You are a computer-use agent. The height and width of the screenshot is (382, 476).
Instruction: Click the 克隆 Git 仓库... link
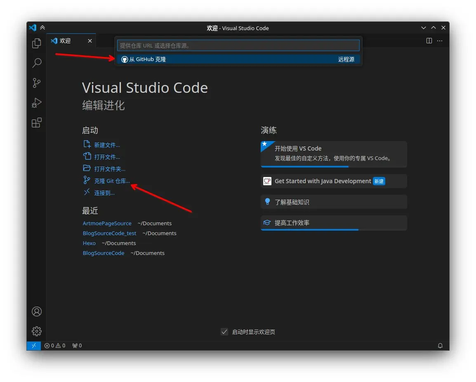112,181
